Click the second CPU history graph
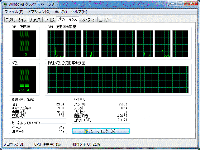The image size is (200, 150). pyautogui.click(x=73, y=44)
